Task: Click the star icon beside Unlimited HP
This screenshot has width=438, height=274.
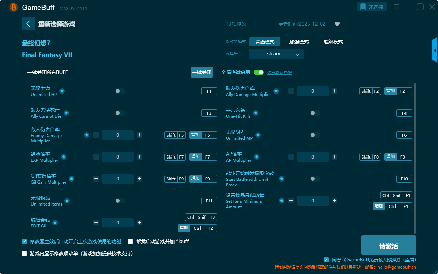Action: (62, 91)
